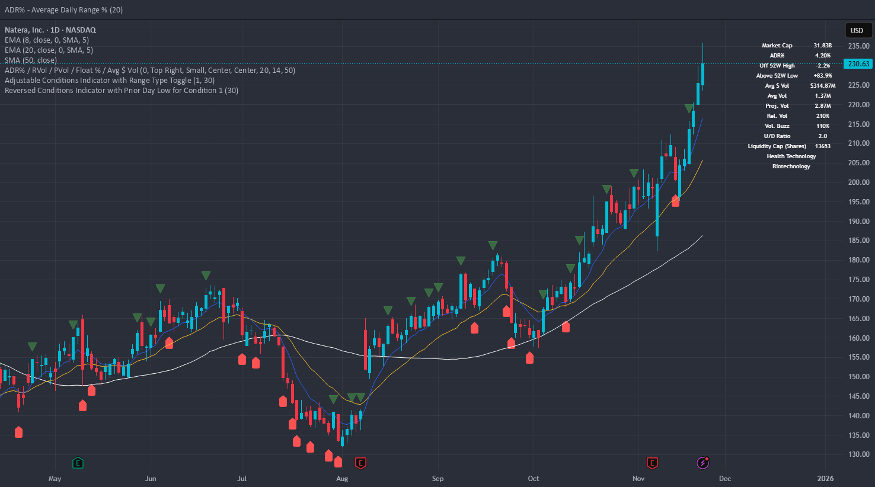Select the ADR% / RVol / PVol indicator legend

coord(150,70)
